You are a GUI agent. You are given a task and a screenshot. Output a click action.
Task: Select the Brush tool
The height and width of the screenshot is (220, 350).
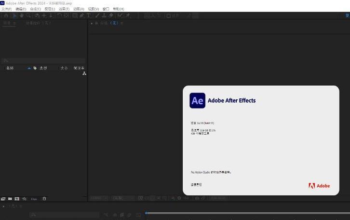click(97, 15)
